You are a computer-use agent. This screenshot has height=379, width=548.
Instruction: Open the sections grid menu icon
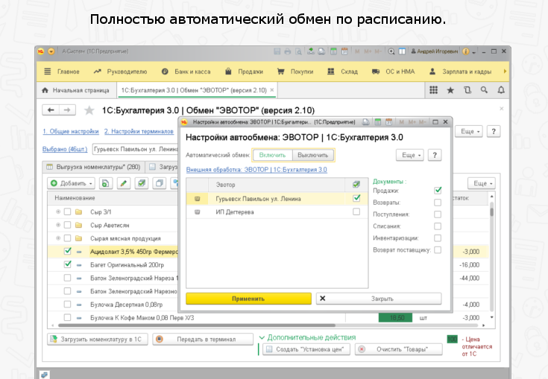[x=433, y=90]
